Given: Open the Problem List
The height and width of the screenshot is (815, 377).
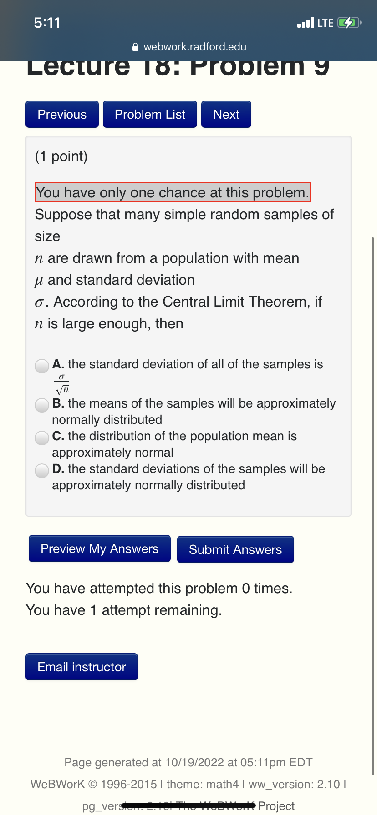Looking at the screenshot, I should pyautogui.click(x=150, y=114).
